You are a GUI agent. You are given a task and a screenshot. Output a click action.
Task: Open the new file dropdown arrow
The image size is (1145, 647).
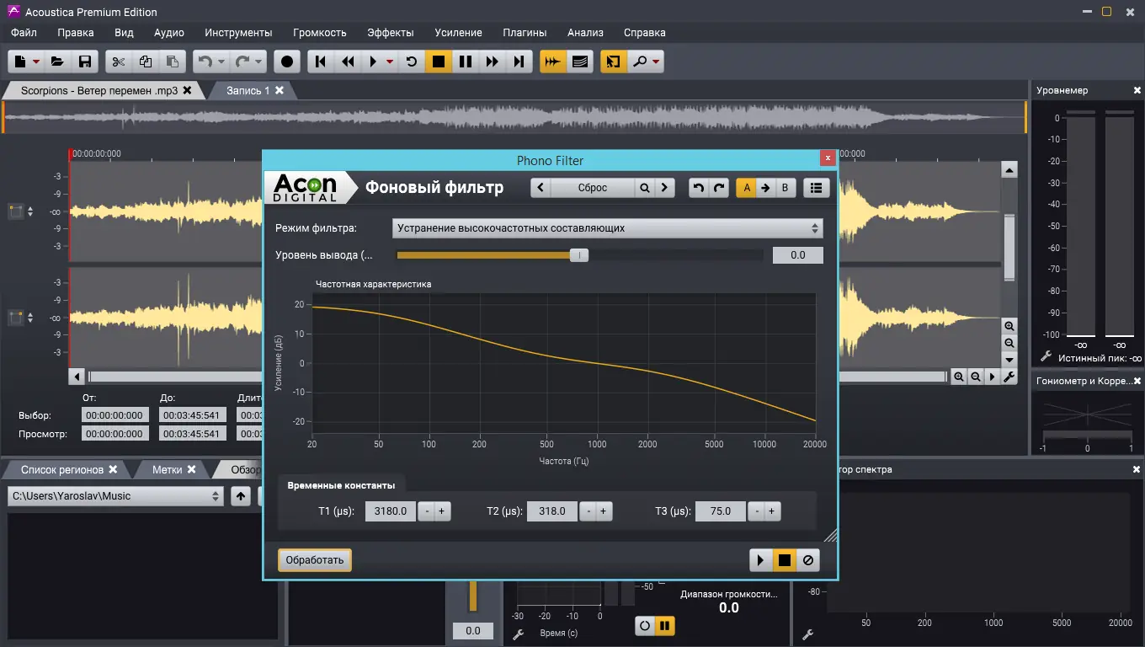[x=36, y=61]
